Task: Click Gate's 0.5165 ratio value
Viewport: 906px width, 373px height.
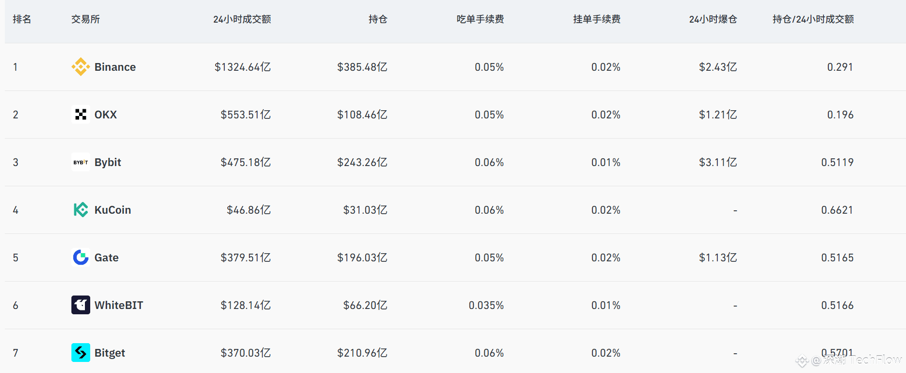Action: 837,257
